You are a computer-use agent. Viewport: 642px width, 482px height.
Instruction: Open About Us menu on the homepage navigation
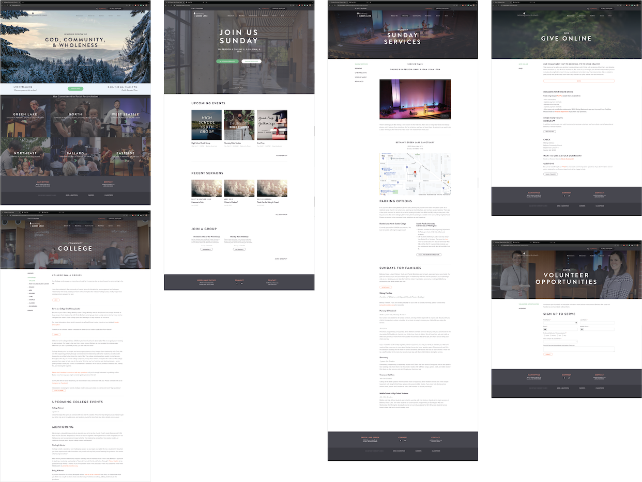tap(91, 15)
